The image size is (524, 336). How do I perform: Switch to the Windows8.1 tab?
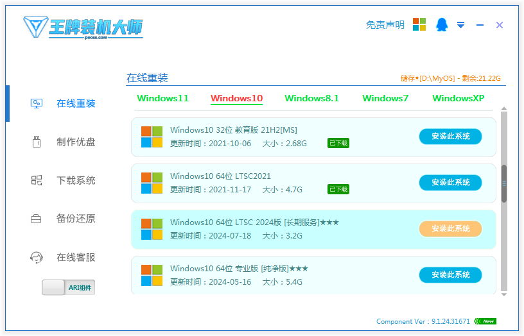(311, 99)
